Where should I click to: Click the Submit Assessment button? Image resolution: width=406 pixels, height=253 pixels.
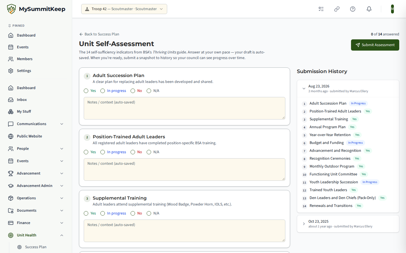pyautogui.click(x=375, y=45)
